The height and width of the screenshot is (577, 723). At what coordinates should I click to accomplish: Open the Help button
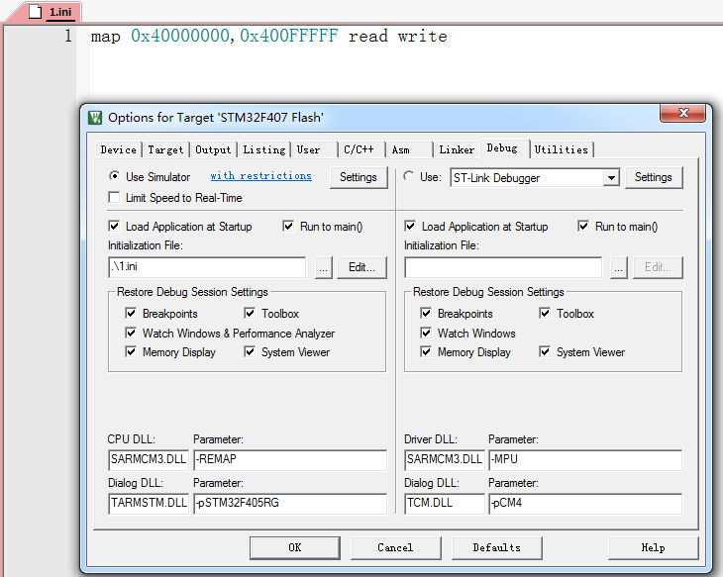click(654, 548)
